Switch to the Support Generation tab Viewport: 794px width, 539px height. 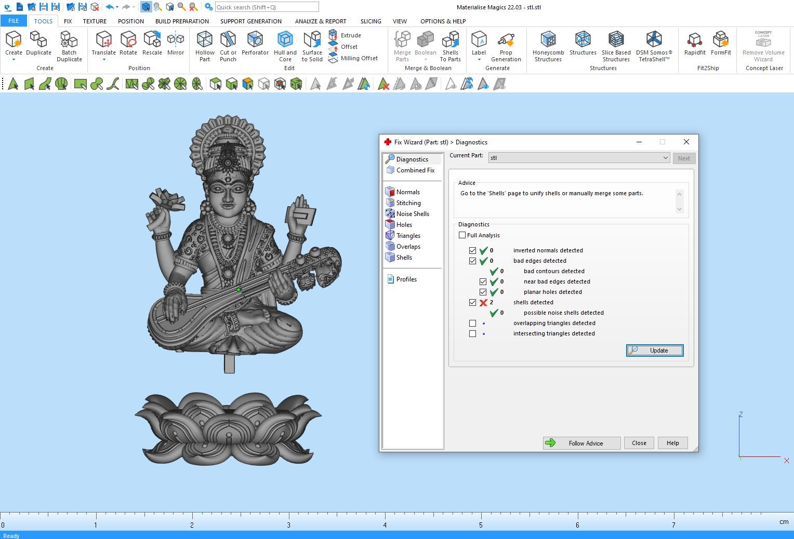(250, 21)
